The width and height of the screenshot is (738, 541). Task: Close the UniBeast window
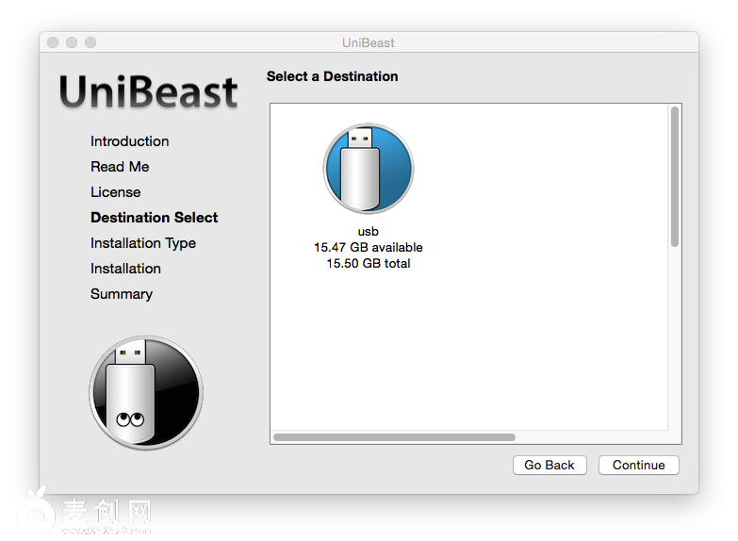[x=53, y=42]
